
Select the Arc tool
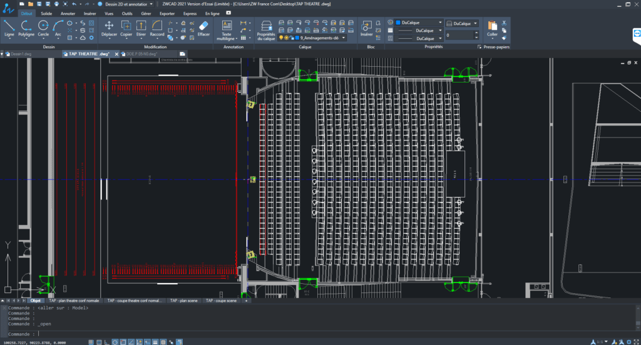coord(58,29)
